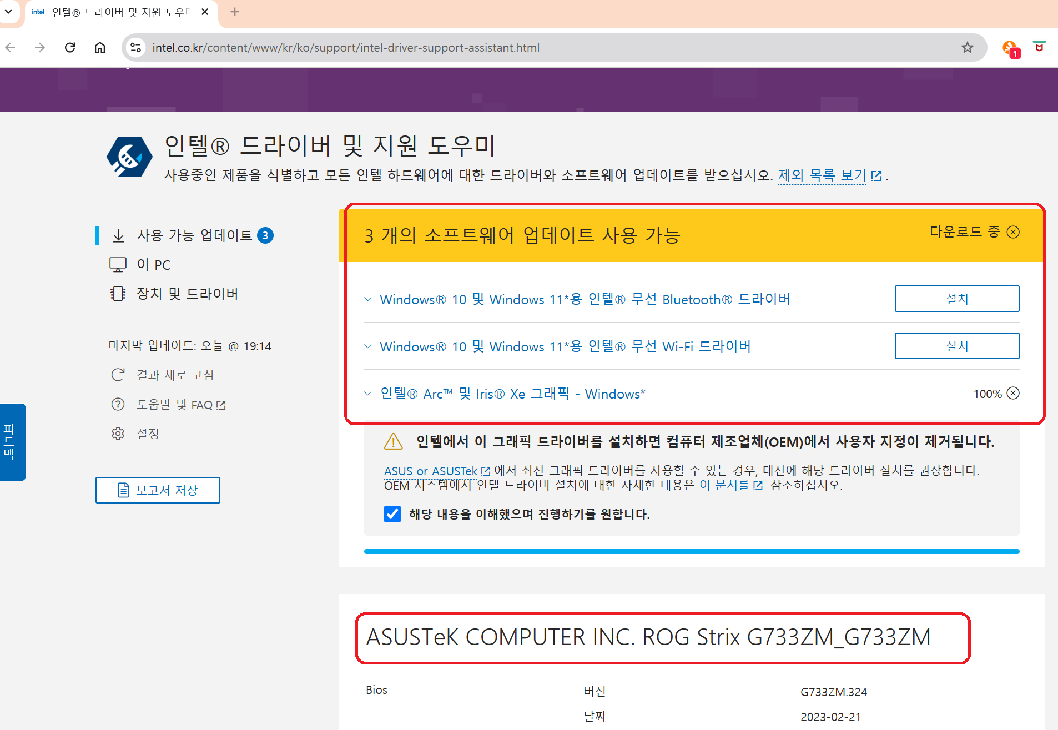Click the 100% download percentage text

[x=988, y=394]
